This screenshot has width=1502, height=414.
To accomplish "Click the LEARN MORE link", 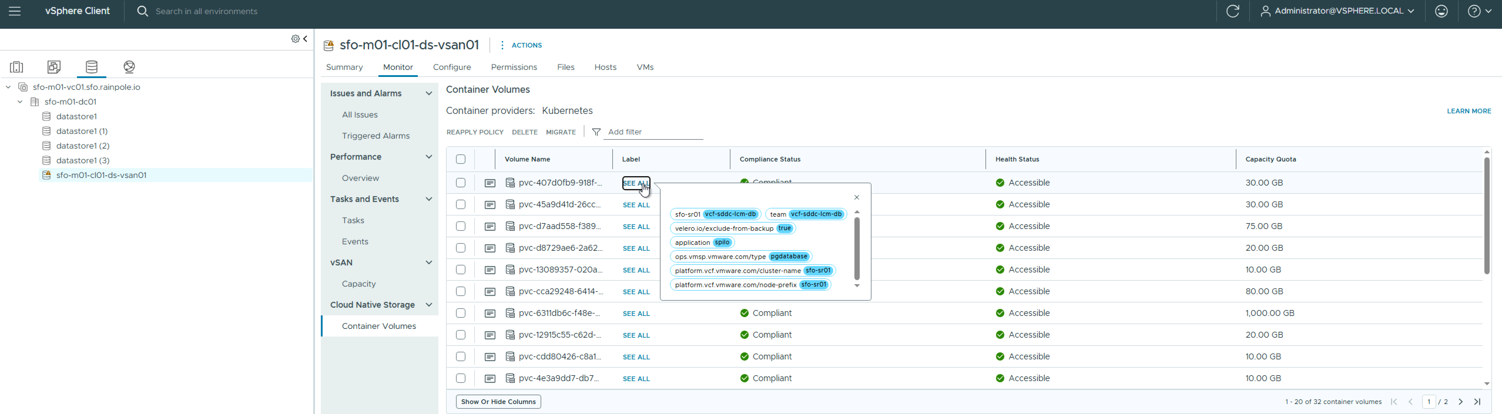I will pyautogui.click(x=1469, y=111).
